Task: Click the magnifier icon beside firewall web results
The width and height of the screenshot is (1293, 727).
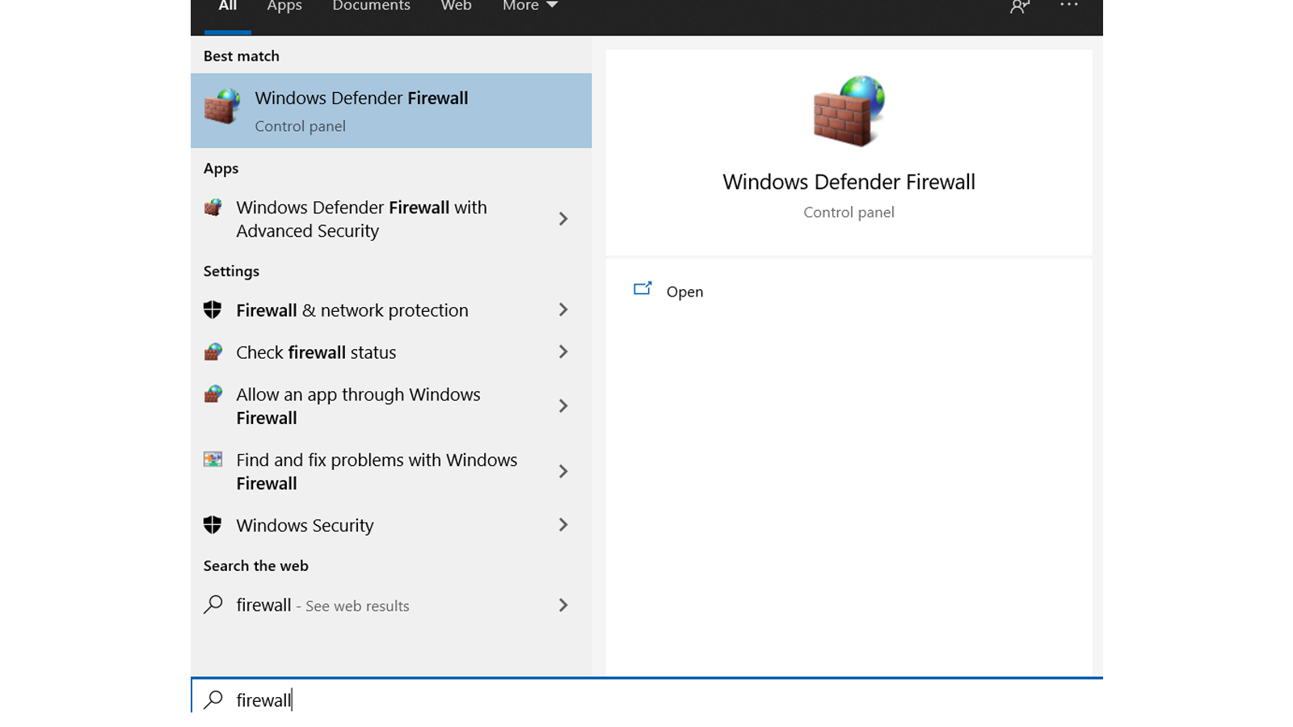Action: pos(213,605)
